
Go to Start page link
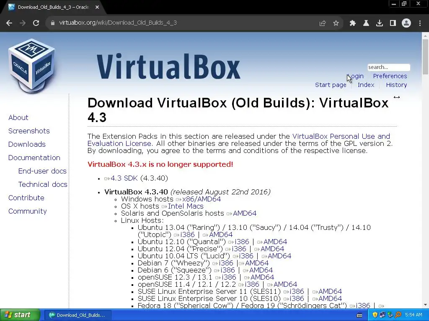pyautogui.click(x=331, y=85)
